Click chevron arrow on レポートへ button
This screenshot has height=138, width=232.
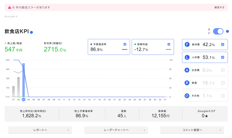tap(68, 130)
